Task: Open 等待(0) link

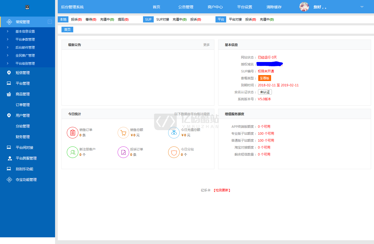Action: [91, 20]
